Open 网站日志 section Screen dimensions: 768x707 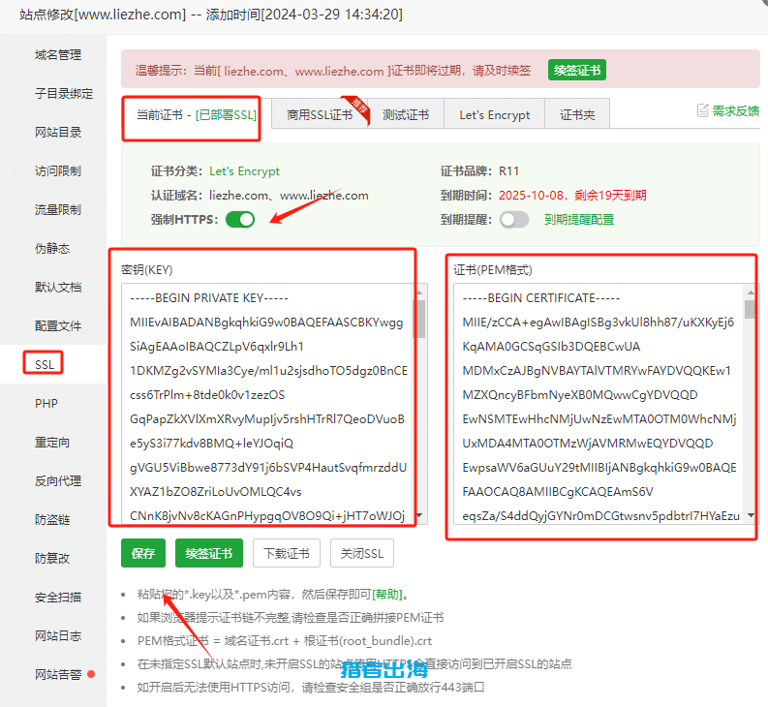coord(58,635)
